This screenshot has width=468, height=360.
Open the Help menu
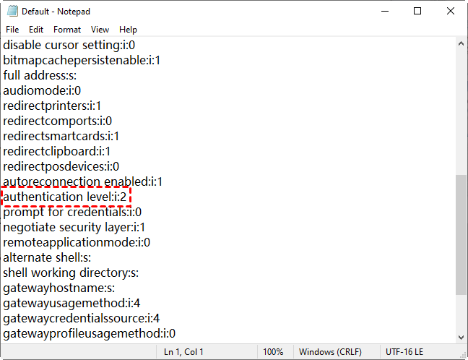tap(128, 30)
